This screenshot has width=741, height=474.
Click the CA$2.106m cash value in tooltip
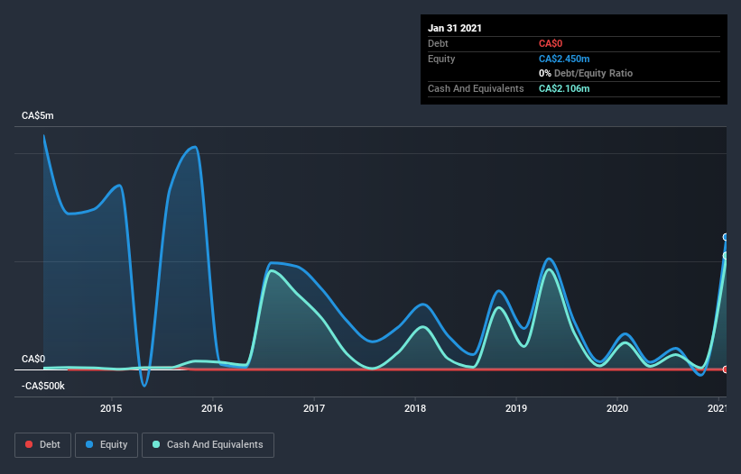(x=564, y=88)
